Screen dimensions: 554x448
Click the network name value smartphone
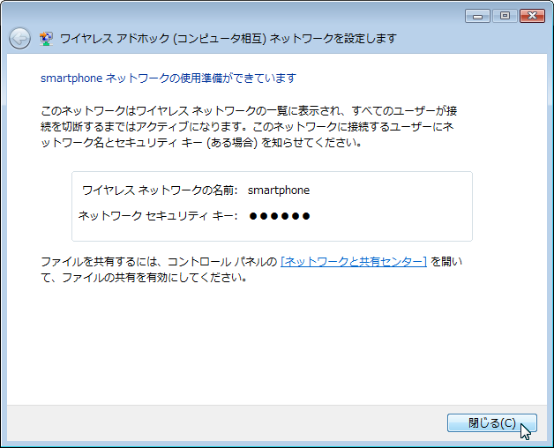point(279,190)
